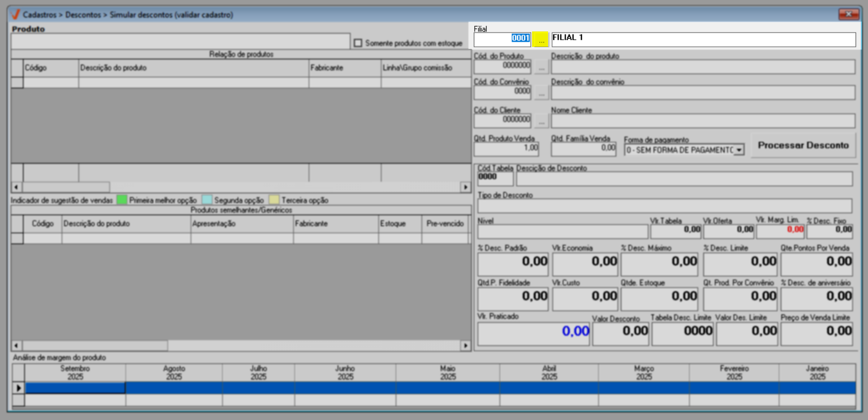Select the margin analysis row arrow indicator

(19, 388)
